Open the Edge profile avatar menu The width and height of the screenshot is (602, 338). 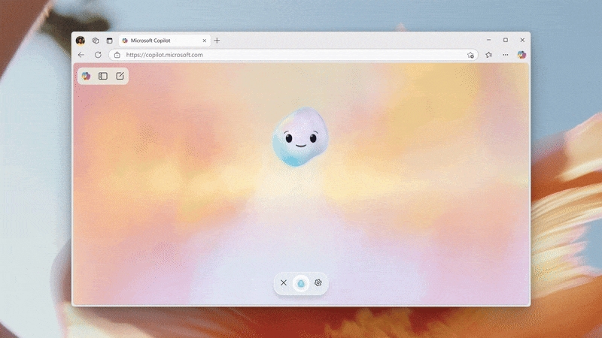coord(81,41)
